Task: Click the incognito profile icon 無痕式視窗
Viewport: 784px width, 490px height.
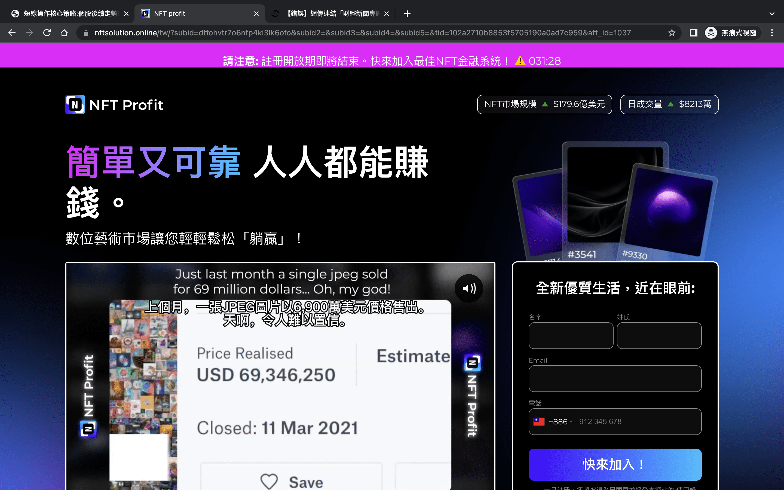Action: (733, 33)
